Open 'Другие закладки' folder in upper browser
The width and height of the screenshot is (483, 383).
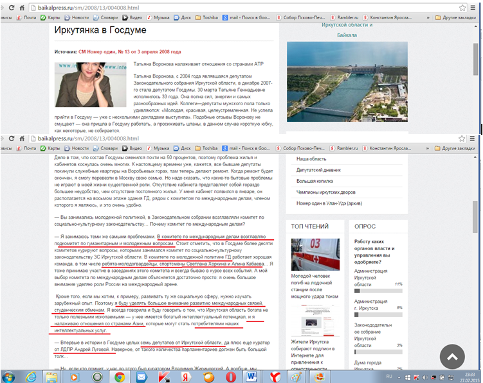click(455, 18)
